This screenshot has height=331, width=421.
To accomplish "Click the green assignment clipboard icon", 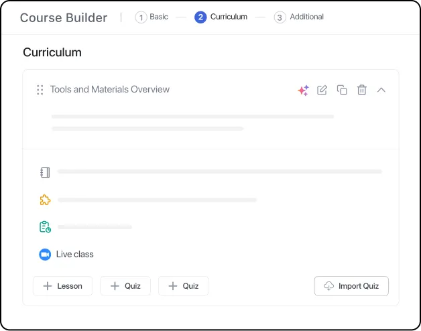I will tap(45, 227).
